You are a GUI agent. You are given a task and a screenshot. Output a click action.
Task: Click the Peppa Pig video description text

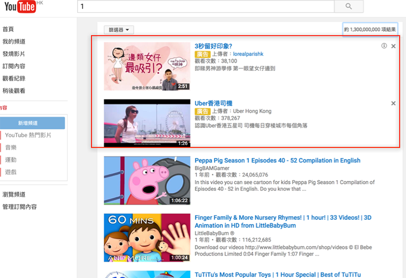pyautogui.click(x=285, y=185)
